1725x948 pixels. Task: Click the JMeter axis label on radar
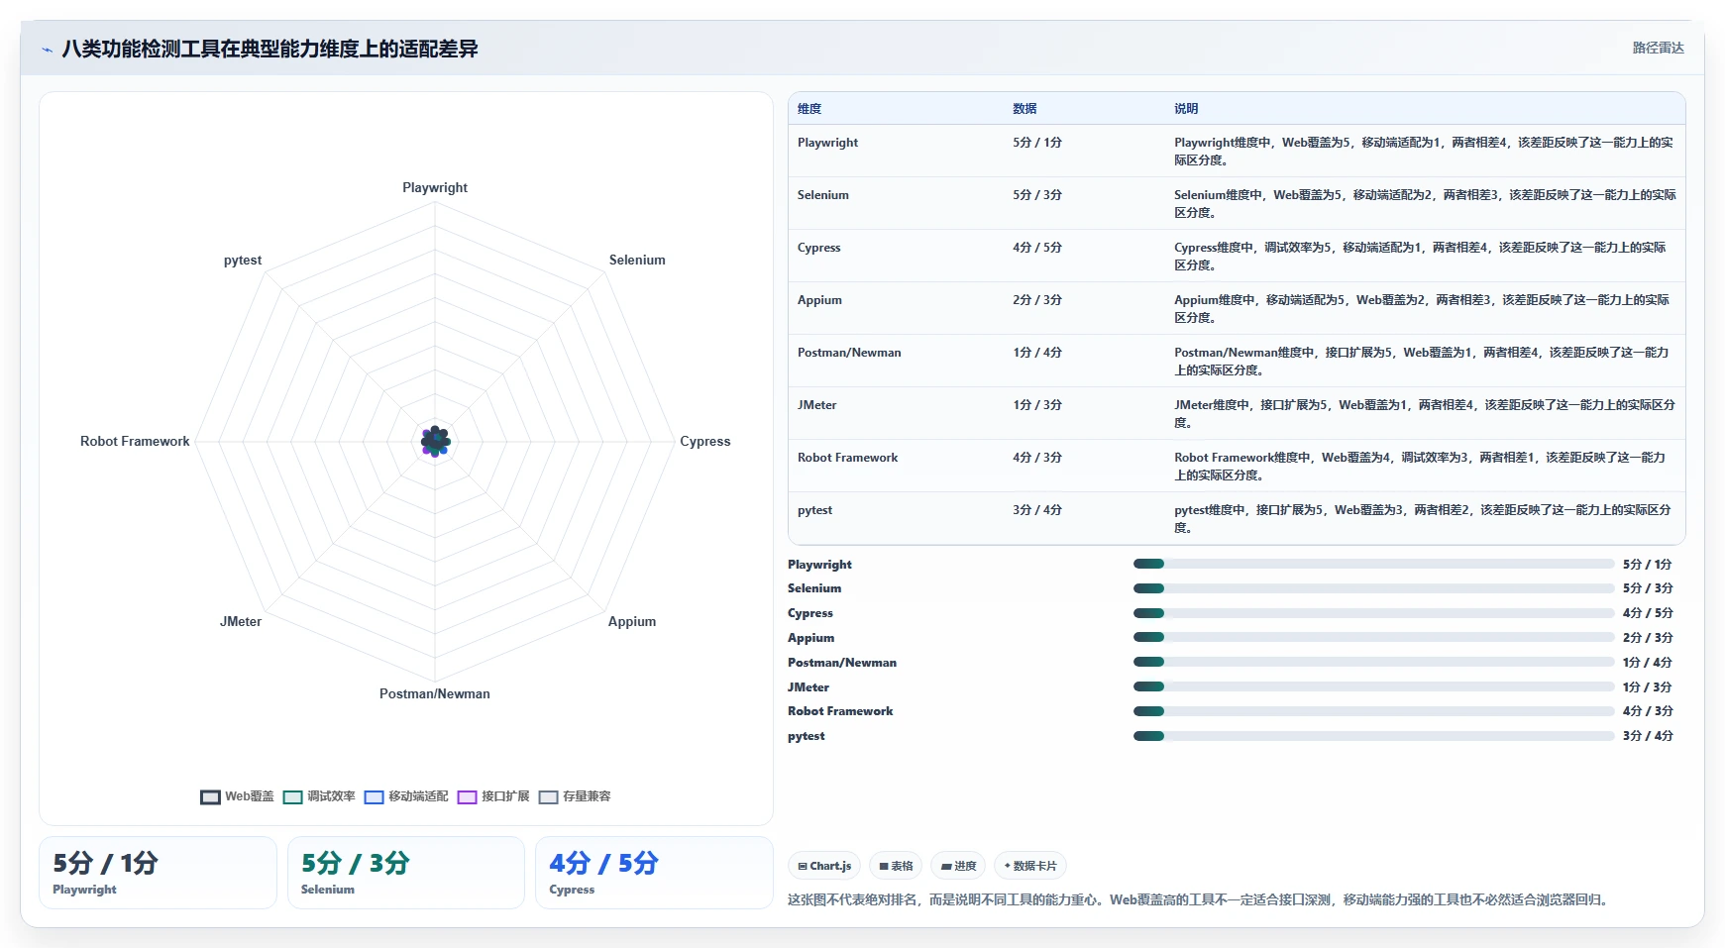241,621
